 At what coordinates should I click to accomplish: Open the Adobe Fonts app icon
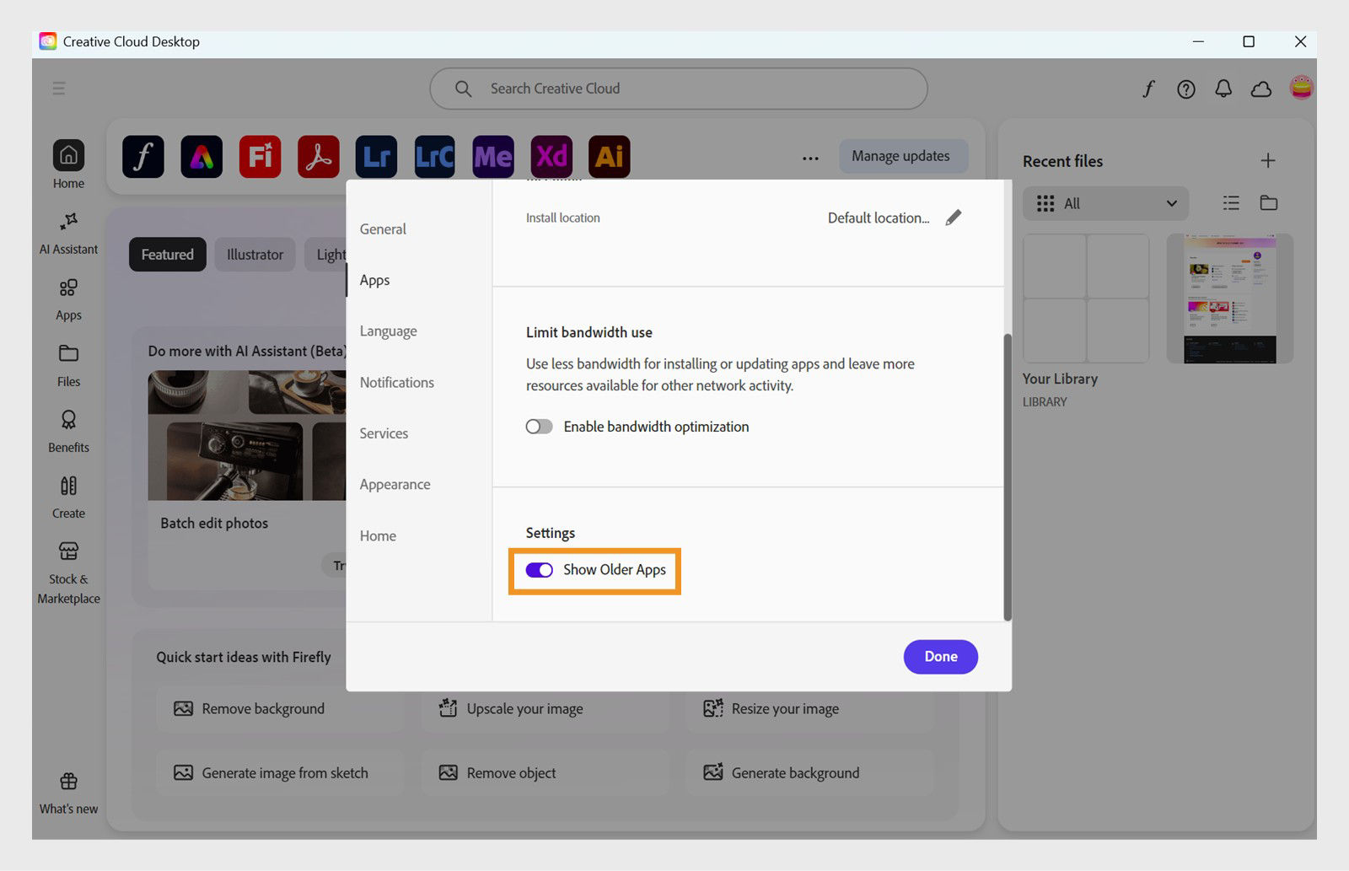pos(143,156)
